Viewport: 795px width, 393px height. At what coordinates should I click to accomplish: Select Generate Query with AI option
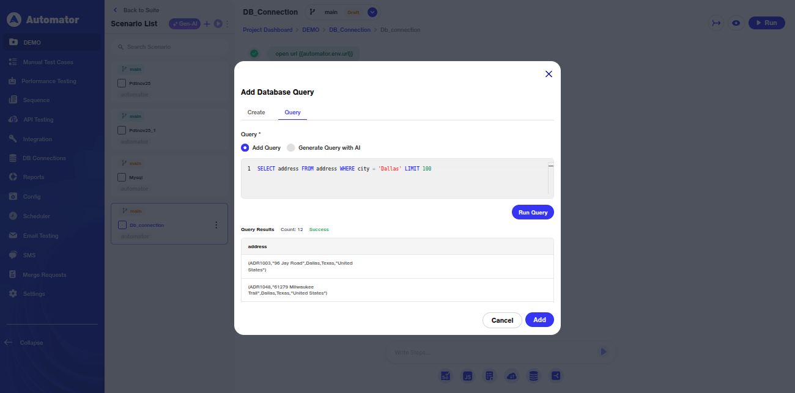coord(291,148)
